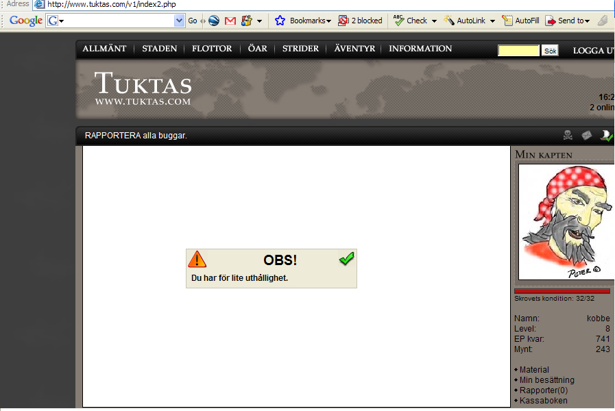Expand the Google search box dropdown
This screenshot has width=615, height=411.
pos(179,21)
